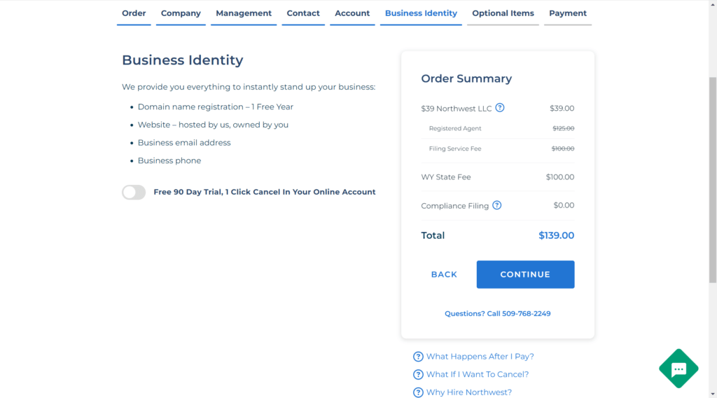
Task: Show help for Compliance Filing
Action: (x=497, y=205)
